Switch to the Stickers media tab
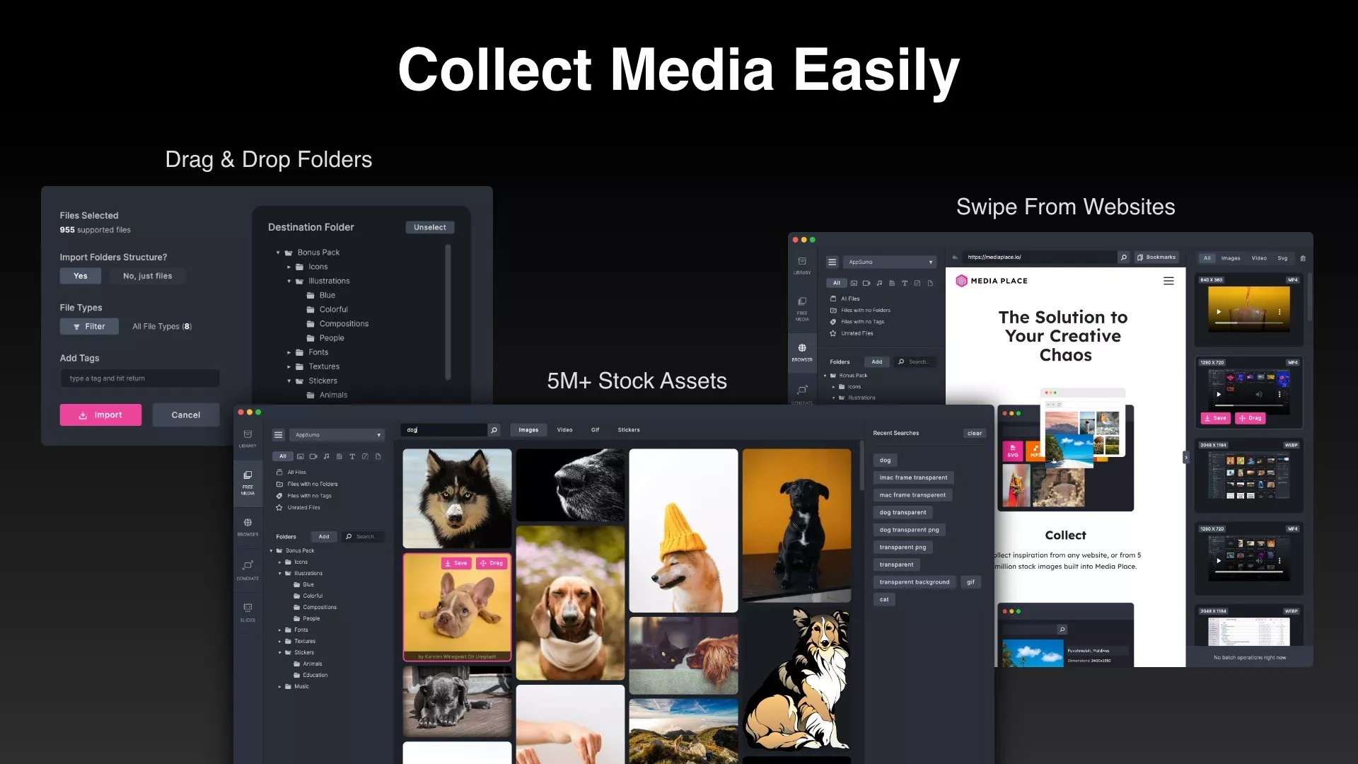The image size is (1358, 764). click(x=628, y=430)
